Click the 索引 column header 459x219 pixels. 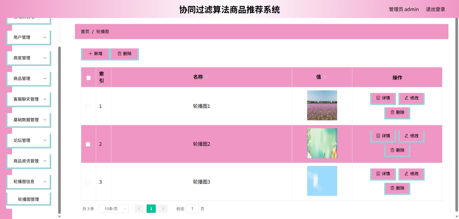tap(104, 77)
